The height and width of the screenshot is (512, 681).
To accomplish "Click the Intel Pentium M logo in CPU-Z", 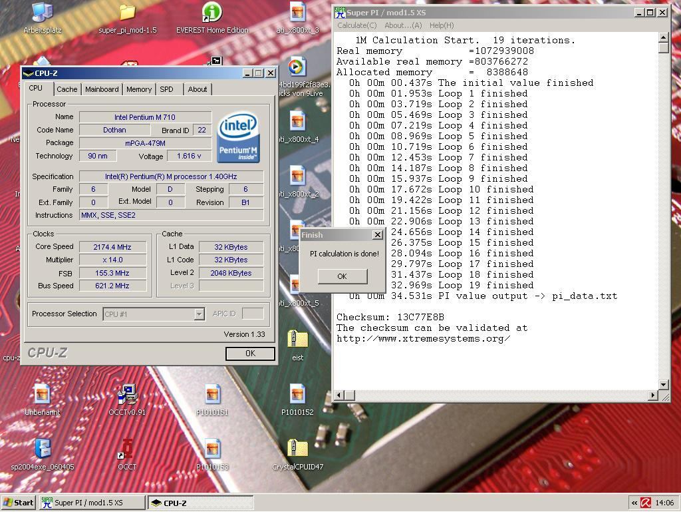I will coord(238,138).
